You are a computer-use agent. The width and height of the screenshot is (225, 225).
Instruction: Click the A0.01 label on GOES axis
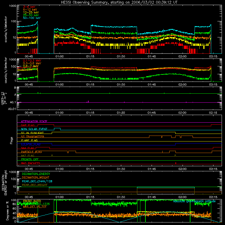point(12,109)
